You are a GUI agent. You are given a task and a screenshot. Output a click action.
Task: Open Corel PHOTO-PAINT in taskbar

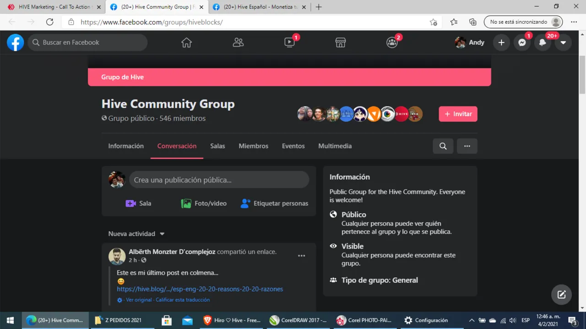(x=366, y=320)
